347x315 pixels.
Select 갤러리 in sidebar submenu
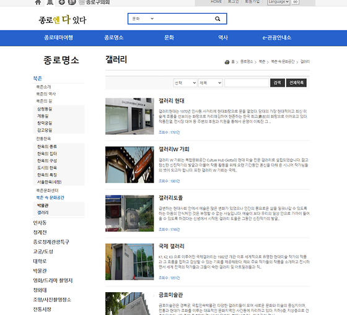[x=43, y=212]
